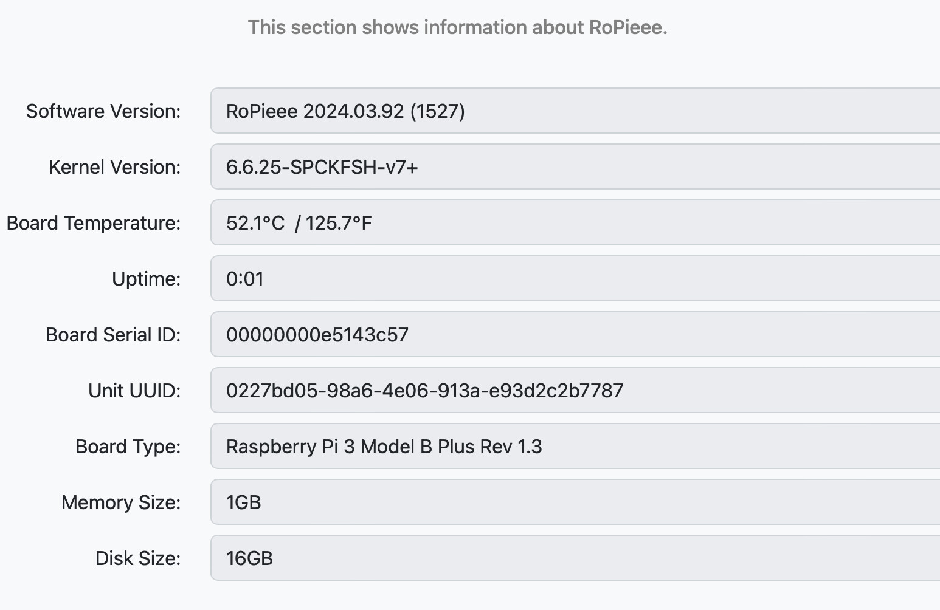The width and height of the screenshot is (940, 610).
Task: Select the Memory Size 1GB field
Action: pyautogui.click(x=575, y=502)
